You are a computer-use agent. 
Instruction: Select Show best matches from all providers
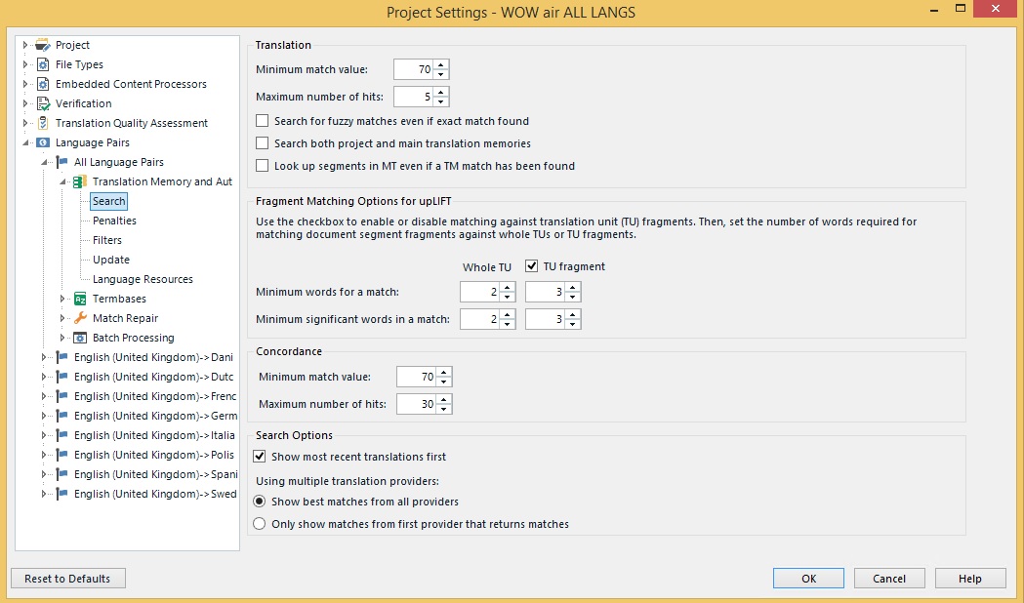click(260, 502)
